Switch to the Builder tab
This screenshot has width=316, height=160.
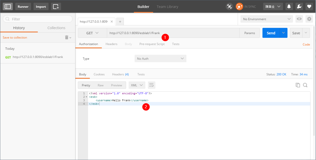143,7
